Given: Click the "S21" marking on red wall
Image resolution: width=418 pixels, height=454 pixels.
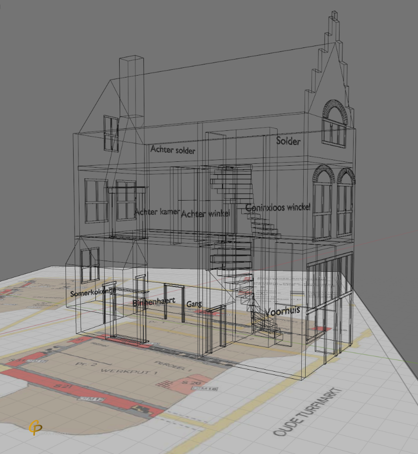Looking at the screenshot, I should coord(63,387).
